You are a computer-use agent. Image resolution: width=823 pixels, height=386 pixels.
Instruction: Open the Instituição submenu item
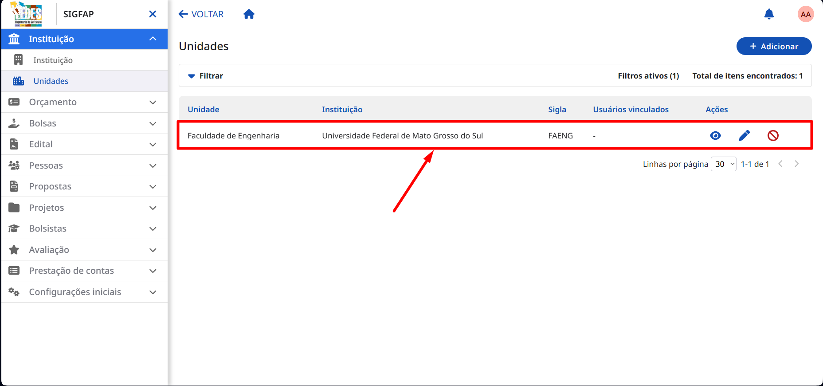point(85,60)
